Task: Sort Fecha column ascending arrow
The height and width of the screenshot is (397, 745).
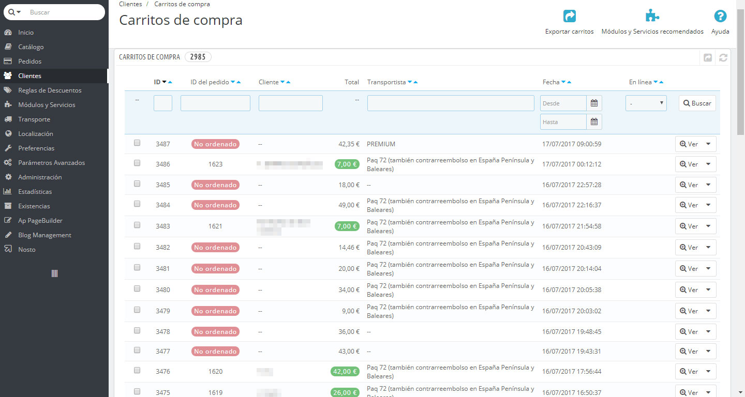Action: [x=569, y=82]
